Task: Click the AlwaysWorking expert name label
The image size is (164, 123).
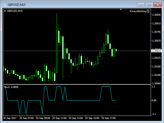Action: click(x=138, y=11)
